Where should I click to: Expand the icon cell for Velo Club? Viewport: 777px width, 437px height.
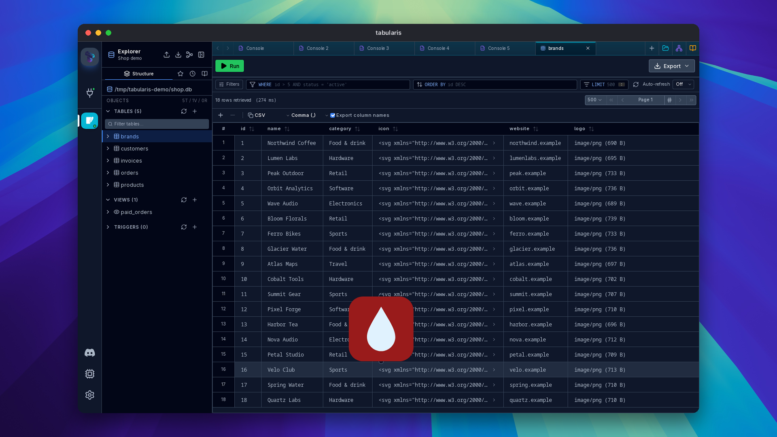(494, 370)
